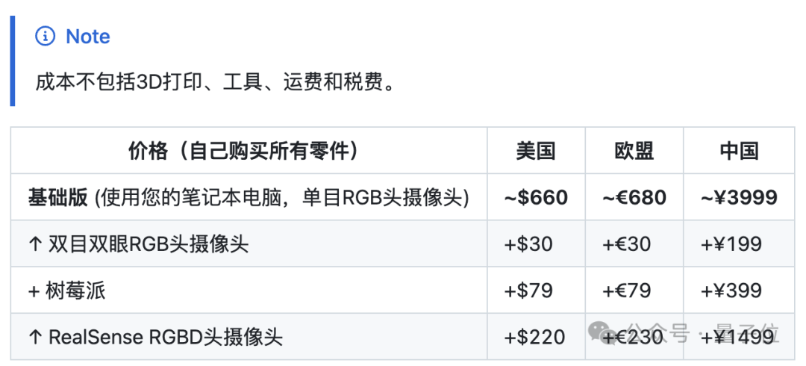
Task: Click the blue Note heading
Action: click(x=88, y=37)
